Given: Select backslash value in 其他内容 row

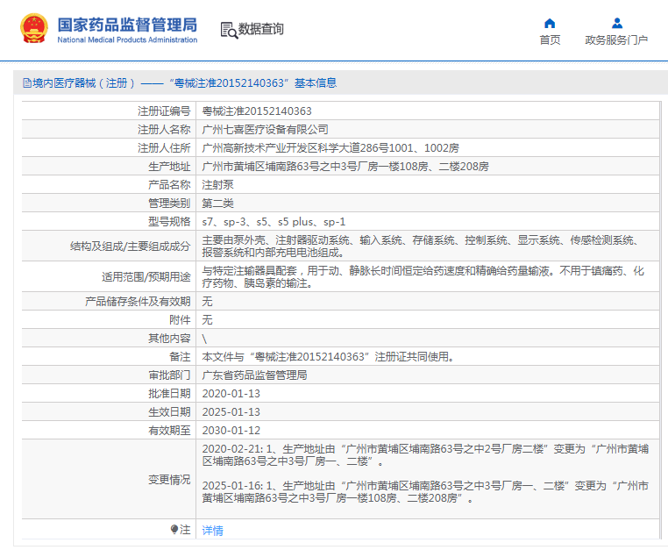Looking at the screenshot, I should 204,339.
